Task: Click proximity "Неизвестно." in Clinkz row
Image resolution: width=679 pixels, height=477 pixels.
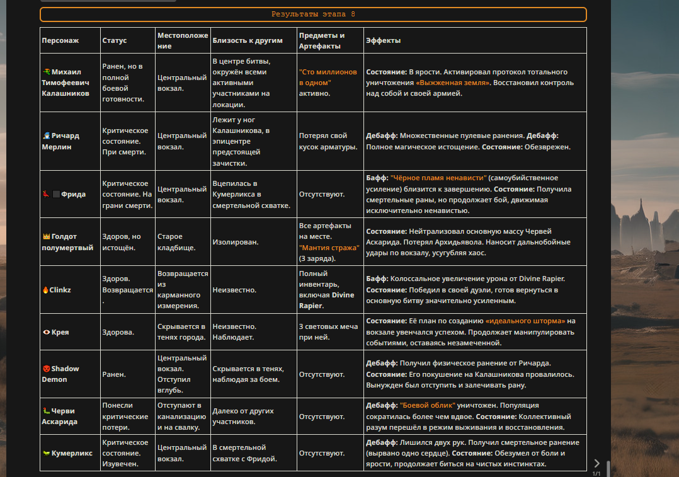Action: (x=234, y=290)
